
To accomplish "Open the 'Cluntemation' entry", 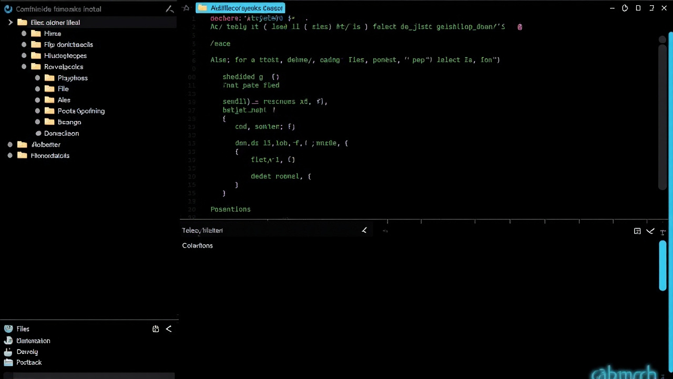I will tap(33, 341).
